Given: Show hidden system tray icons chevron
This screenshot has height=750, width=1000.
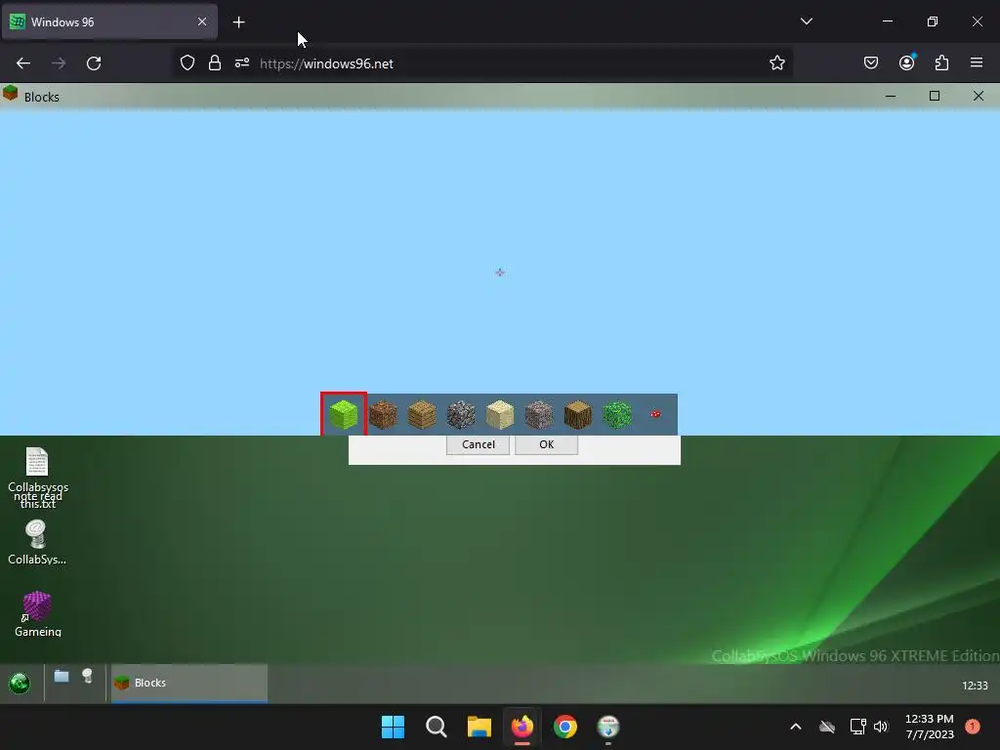Looking at the screenshot, I should [x=796, y=727].
